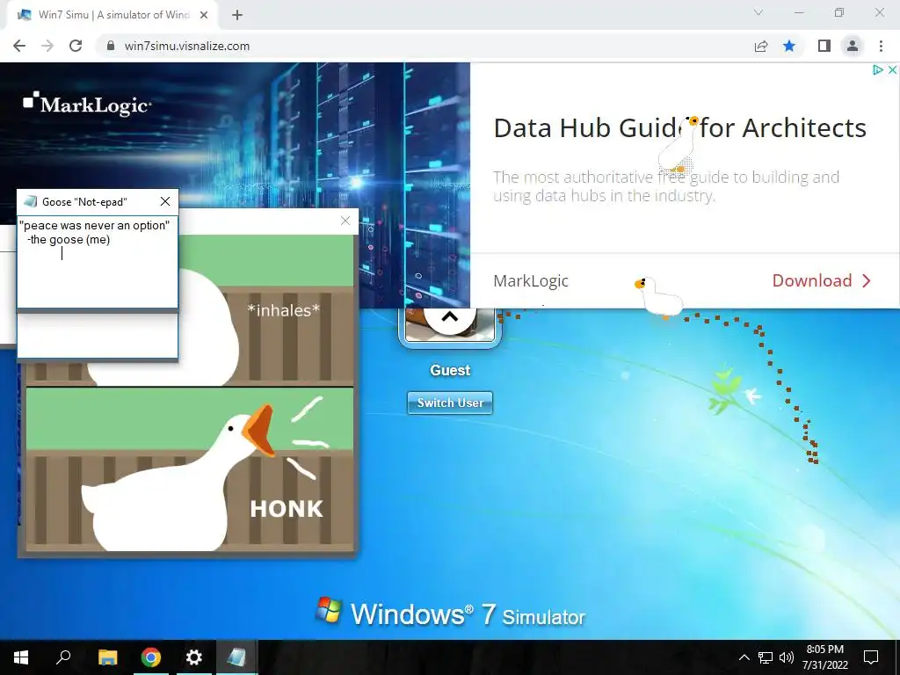Click the goose walking below the ad

coord(659,297)
